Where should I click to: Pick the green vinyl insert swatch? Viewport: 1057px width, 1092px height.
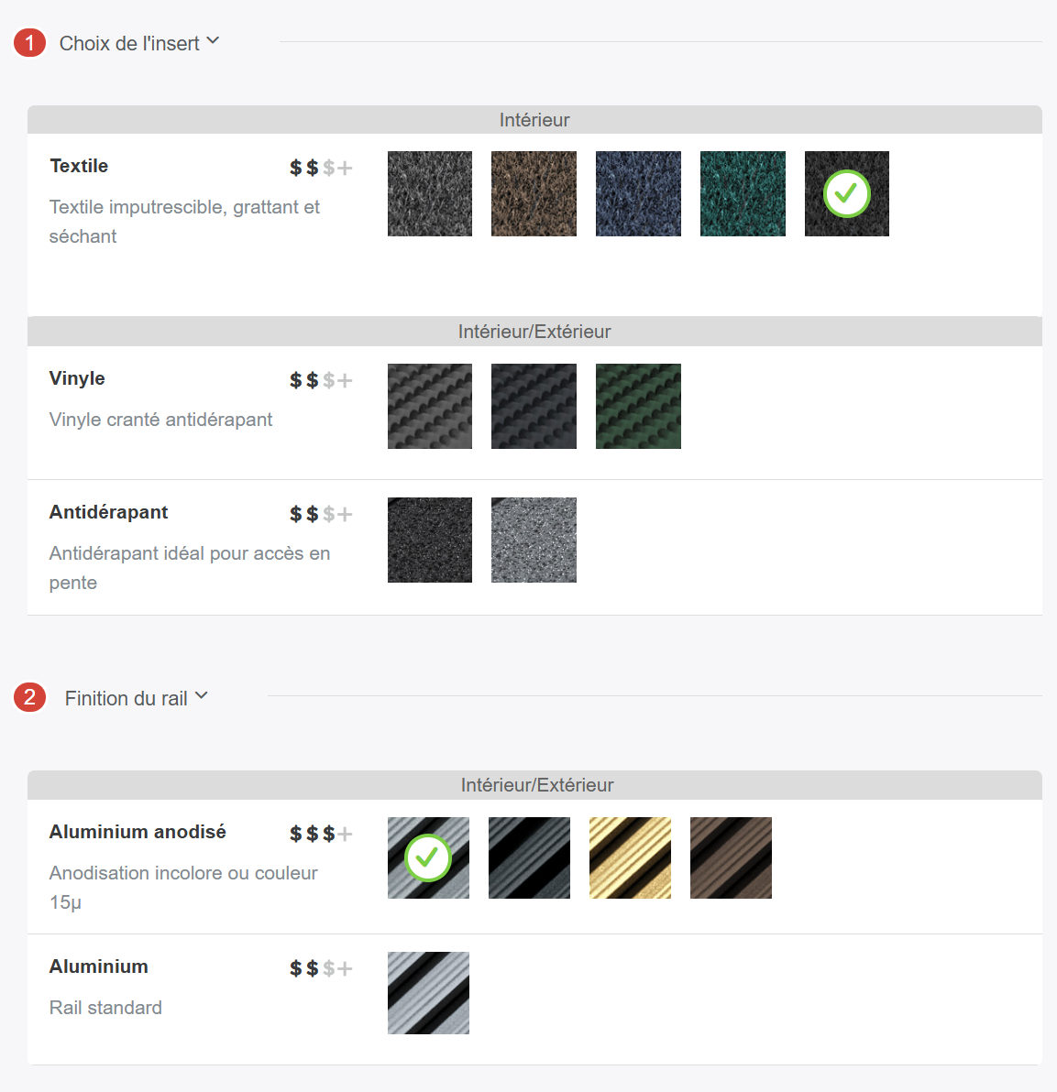pyautogui.click(x=638, y=406)
